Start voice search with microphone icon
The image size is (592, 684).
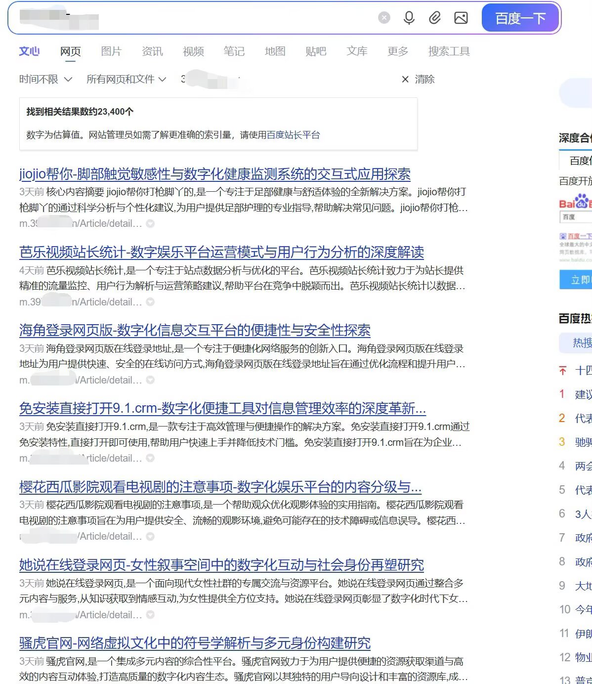pyautogui.click(x=409, y=18)
